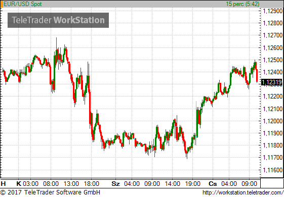
Task: Click the 15 perc (5:42) interval label
Action: tap(242, 4)
